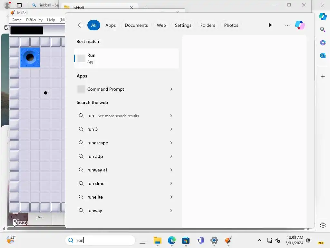Click the Help button below InkBall board
Screen dimensions: 330x248
pos(40,217)
